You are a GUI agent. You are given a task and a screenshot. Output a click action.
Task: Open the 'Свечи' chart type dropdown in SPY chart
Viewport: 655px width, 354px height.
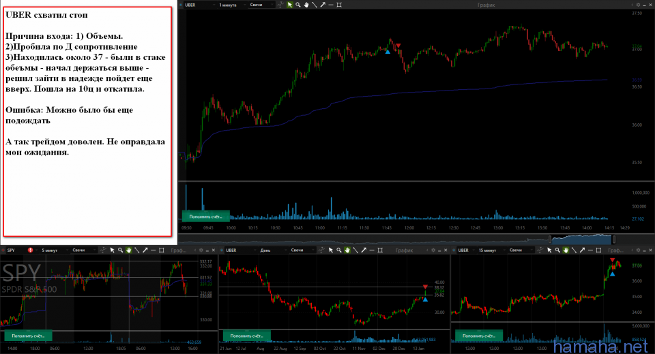pos(83,250)
